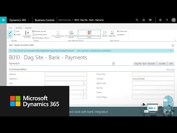Image resolution: width=177 pixels, height=133 pixels.
Task: Open the chat message icon in header
Action: (150, 20)
